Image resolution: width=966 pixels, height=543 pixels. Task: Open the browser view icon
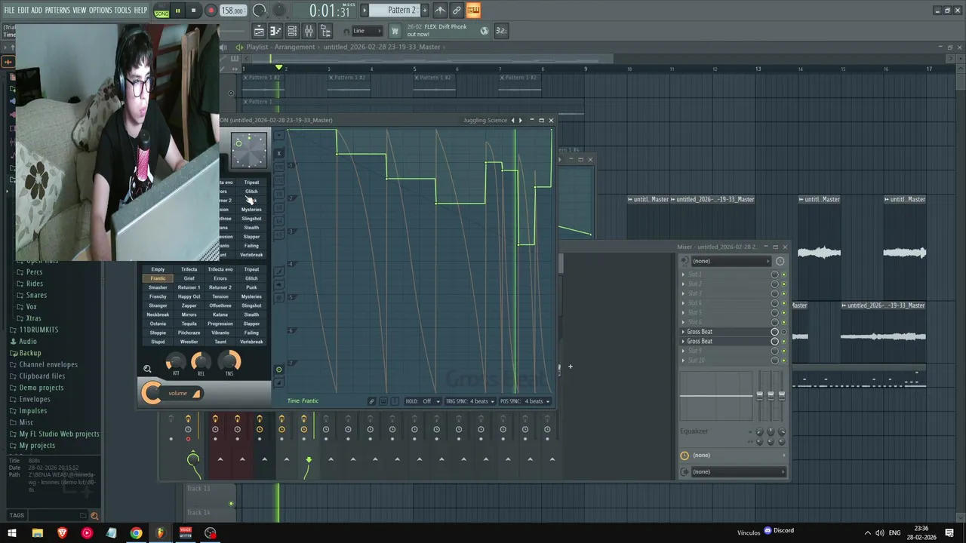click(x=325, y=31)
